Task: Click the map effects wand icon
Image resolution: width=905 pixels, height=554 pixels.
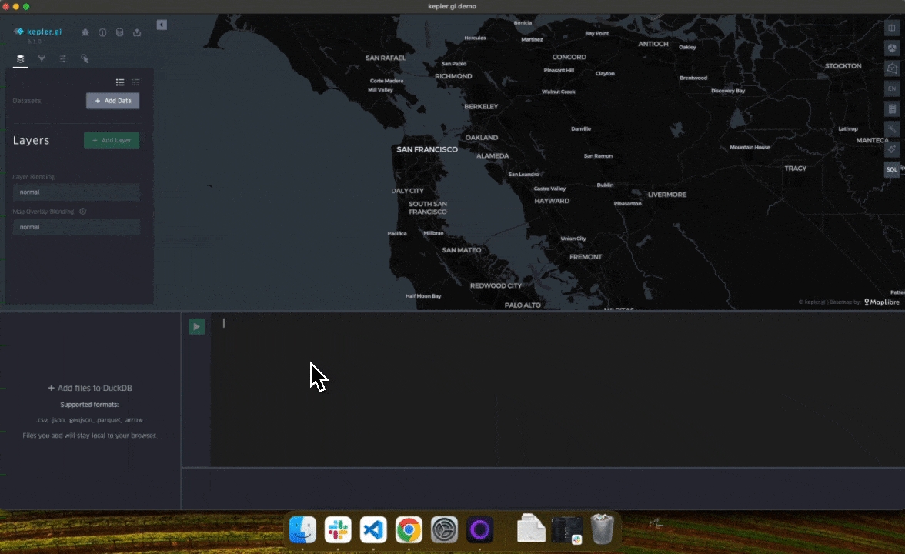Action: tap(892, 129)
